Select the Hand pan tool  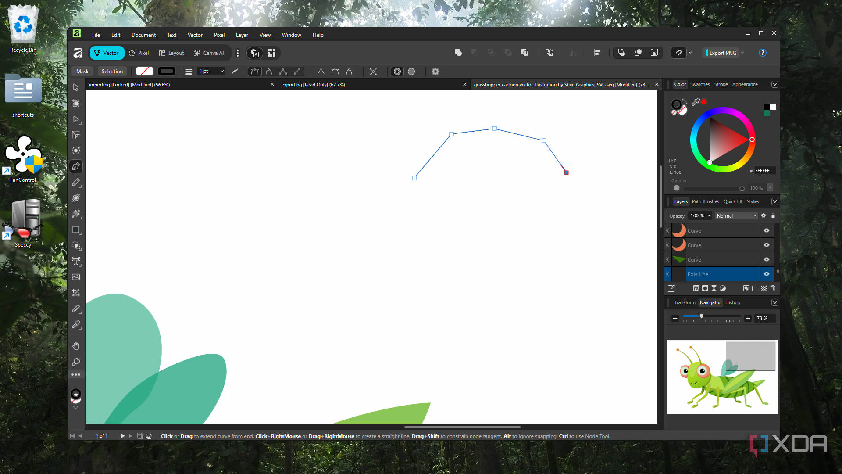(x=76, y=346)
